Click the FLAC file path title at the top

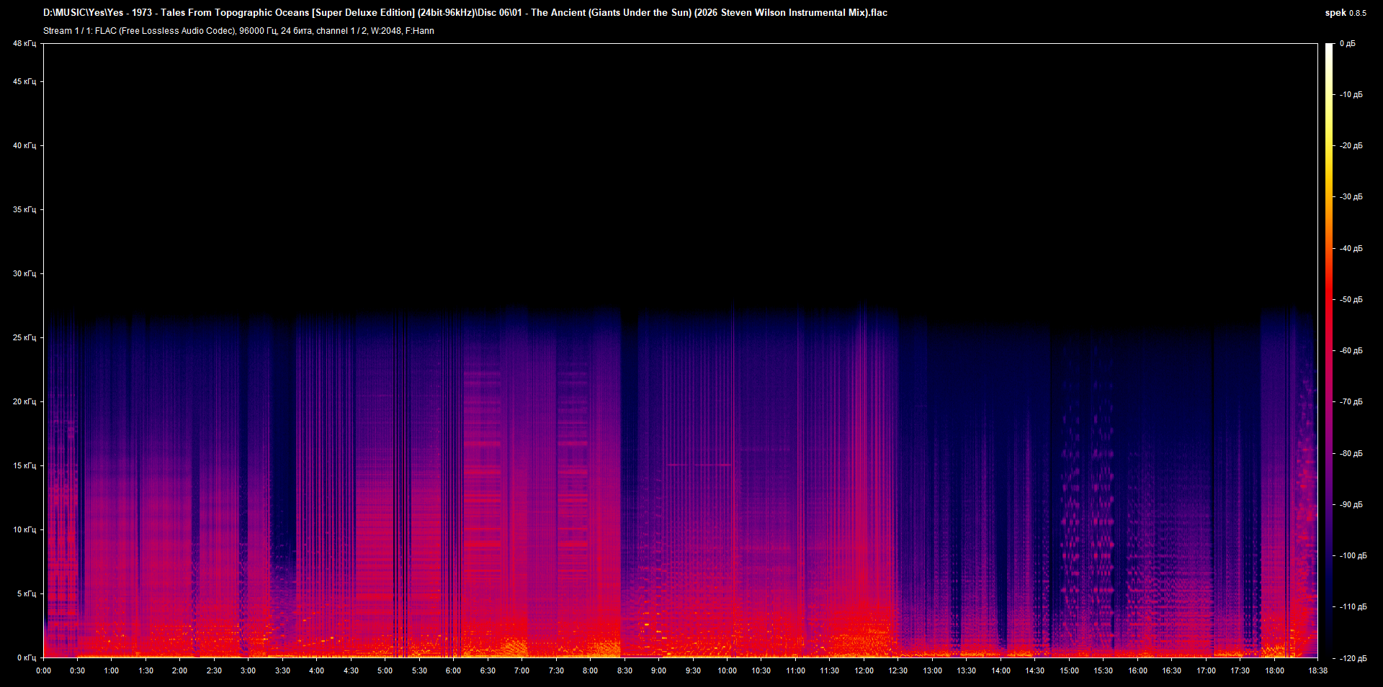tap(465, 13)
